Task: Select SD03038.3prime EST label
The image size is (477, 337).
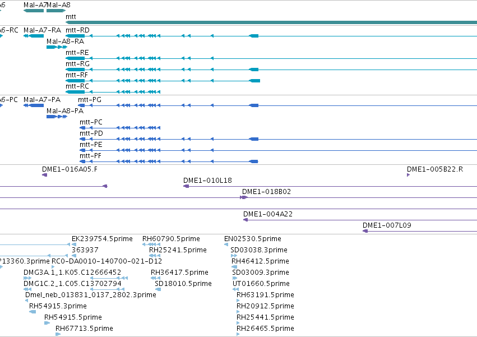Action: (x=259, y=250)
